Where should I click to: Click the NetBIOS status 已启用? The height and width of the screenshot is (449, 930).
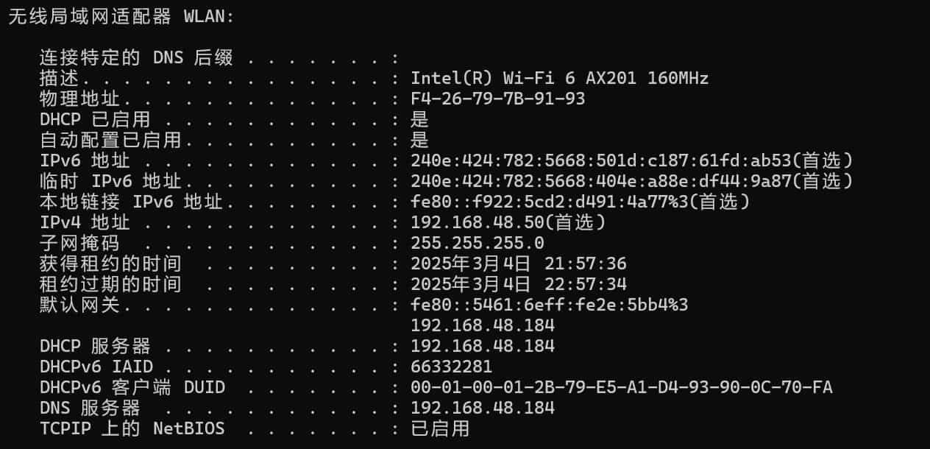(440, 428)
